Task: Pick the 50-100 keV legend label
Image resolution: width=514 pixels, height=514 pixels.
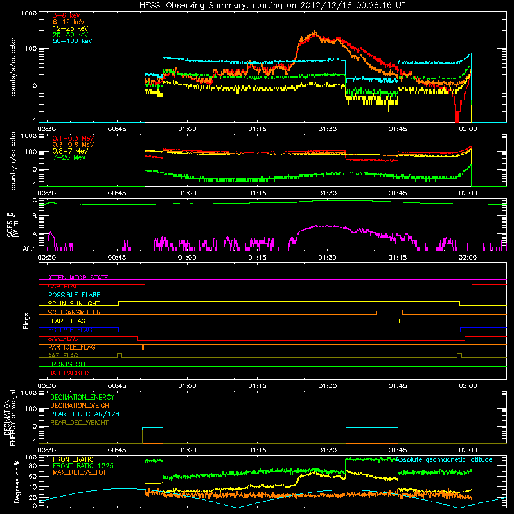Action: click(x=73, y=41)
